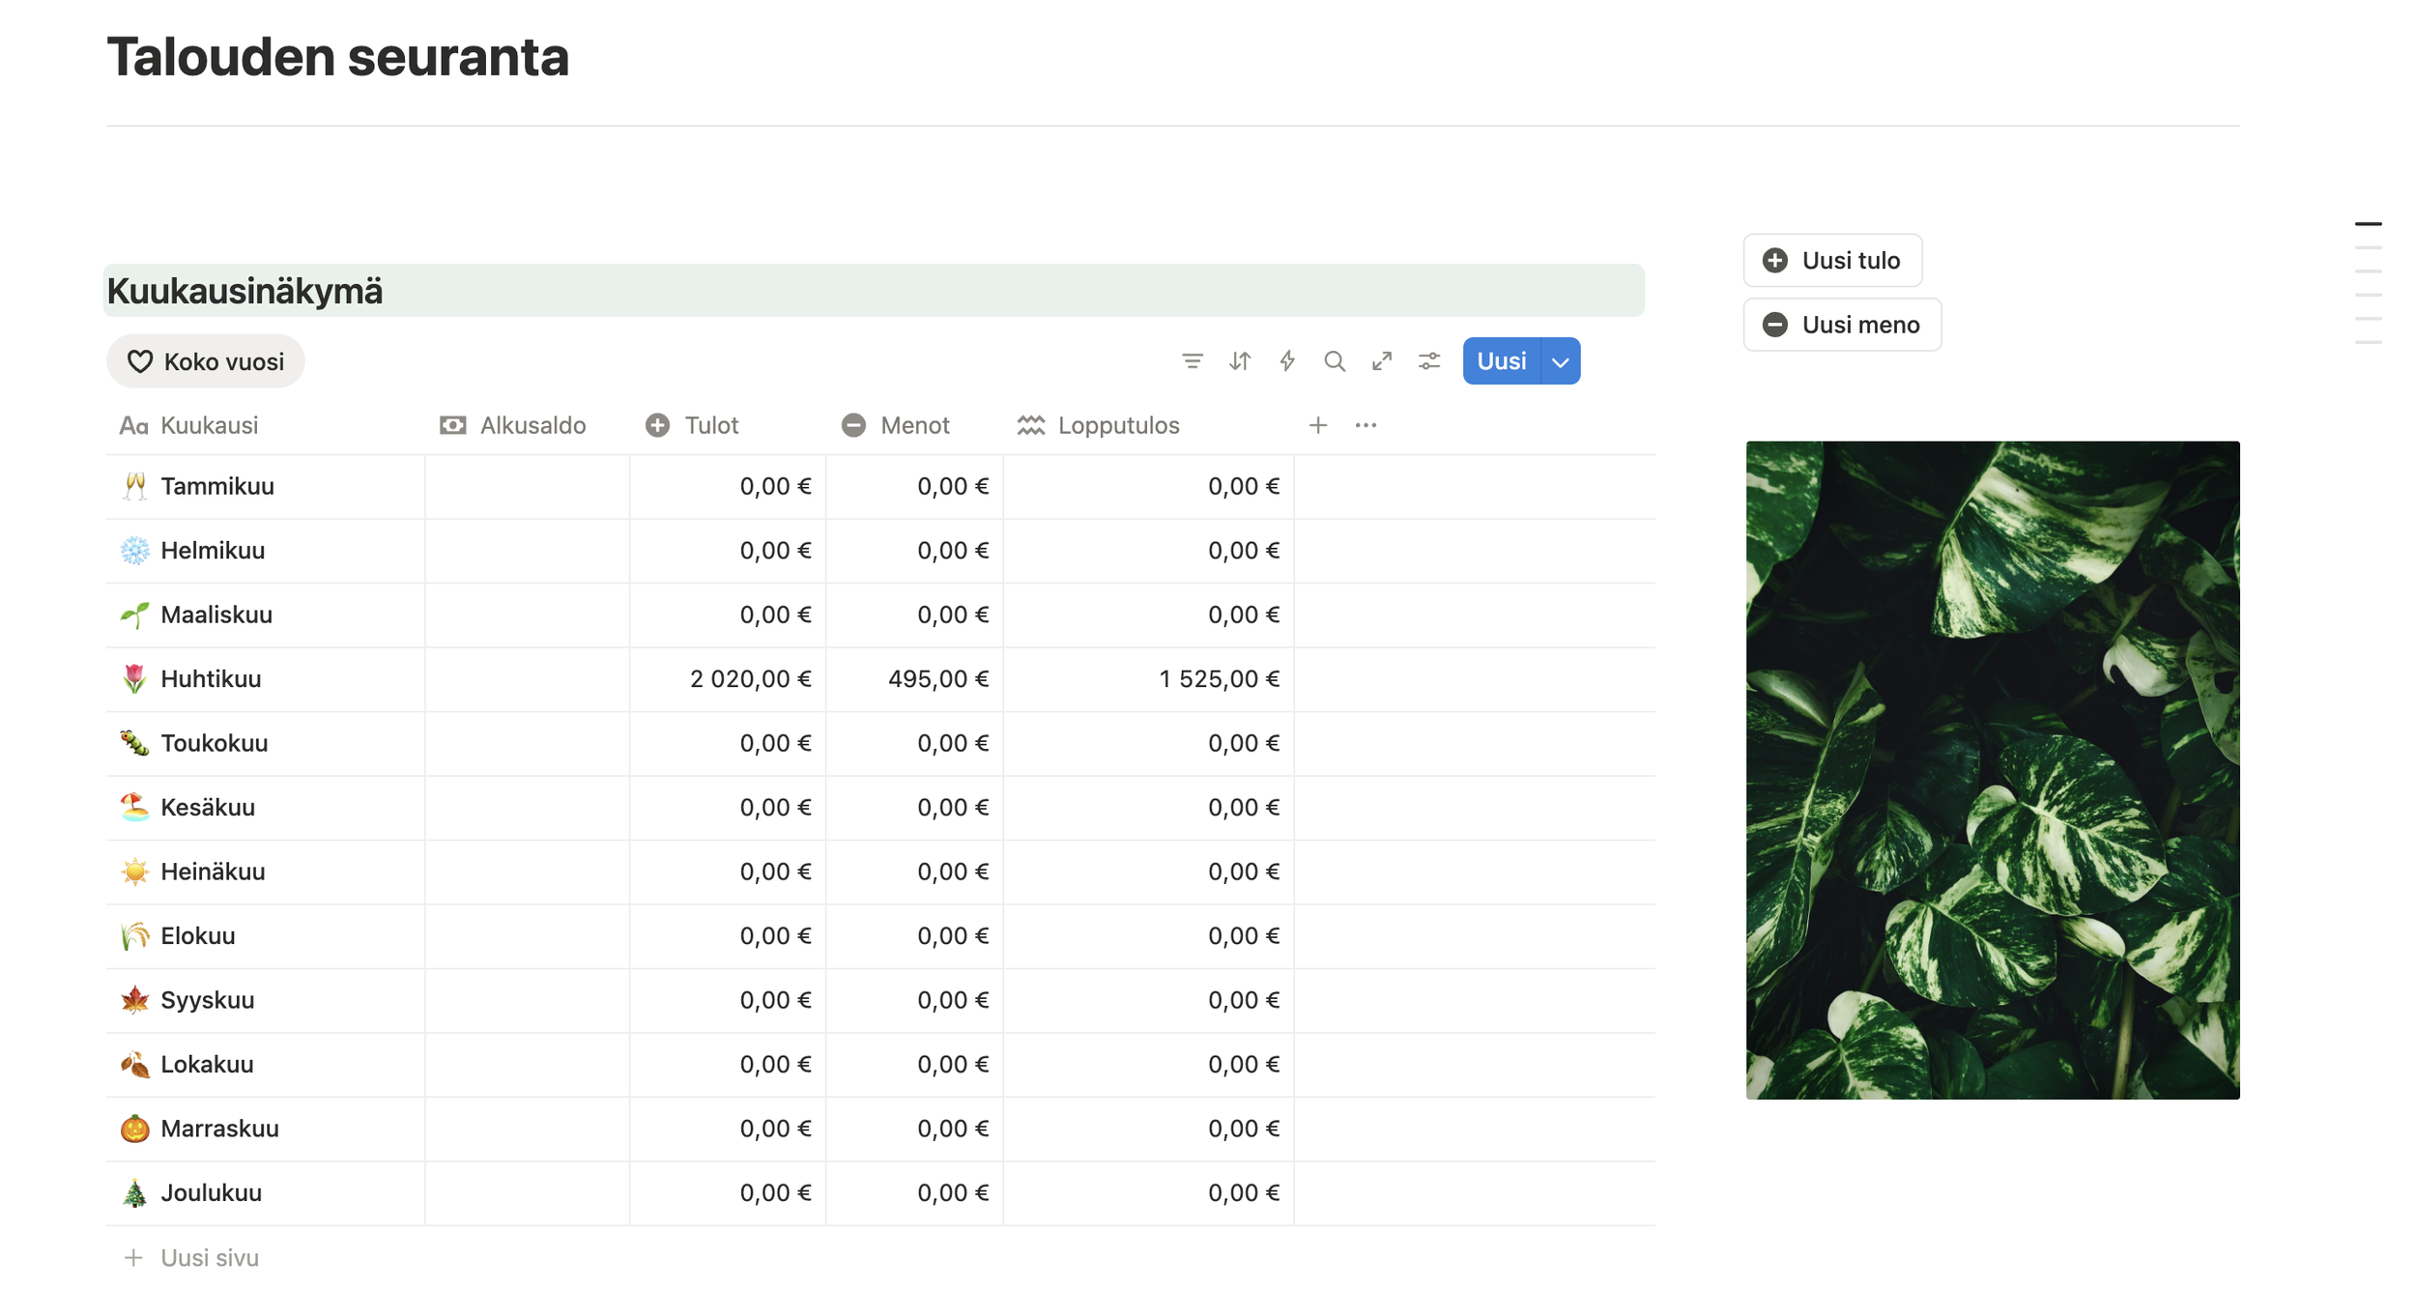The height and width of the screenshot is (1316, 2416).
Task: Add a row via Uusi sivu
Action: pos(209,1258)
